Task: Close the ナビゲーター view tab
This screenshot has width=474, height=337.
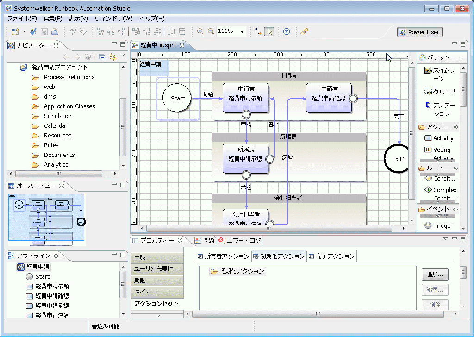Action: [x=56, y=45]
